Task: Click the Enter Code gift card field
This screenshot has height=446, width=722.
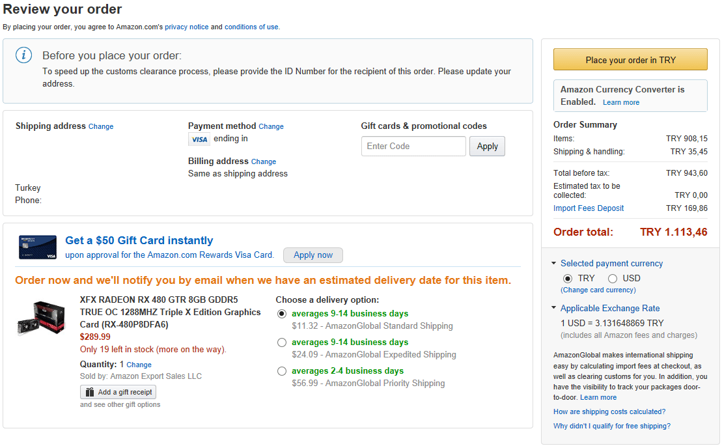Action: pos(413,146)
